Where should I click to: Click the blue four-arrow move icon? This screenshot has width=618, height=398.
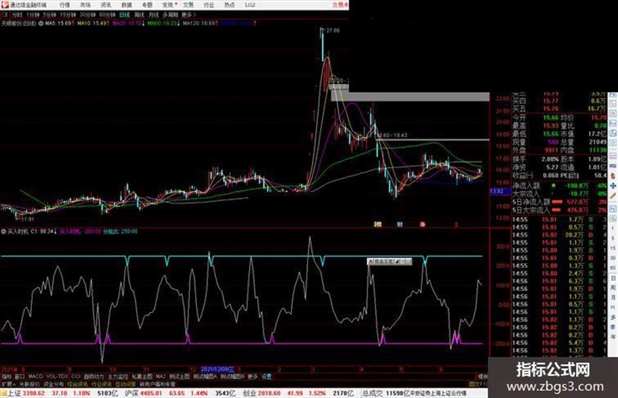pos(613,186)
